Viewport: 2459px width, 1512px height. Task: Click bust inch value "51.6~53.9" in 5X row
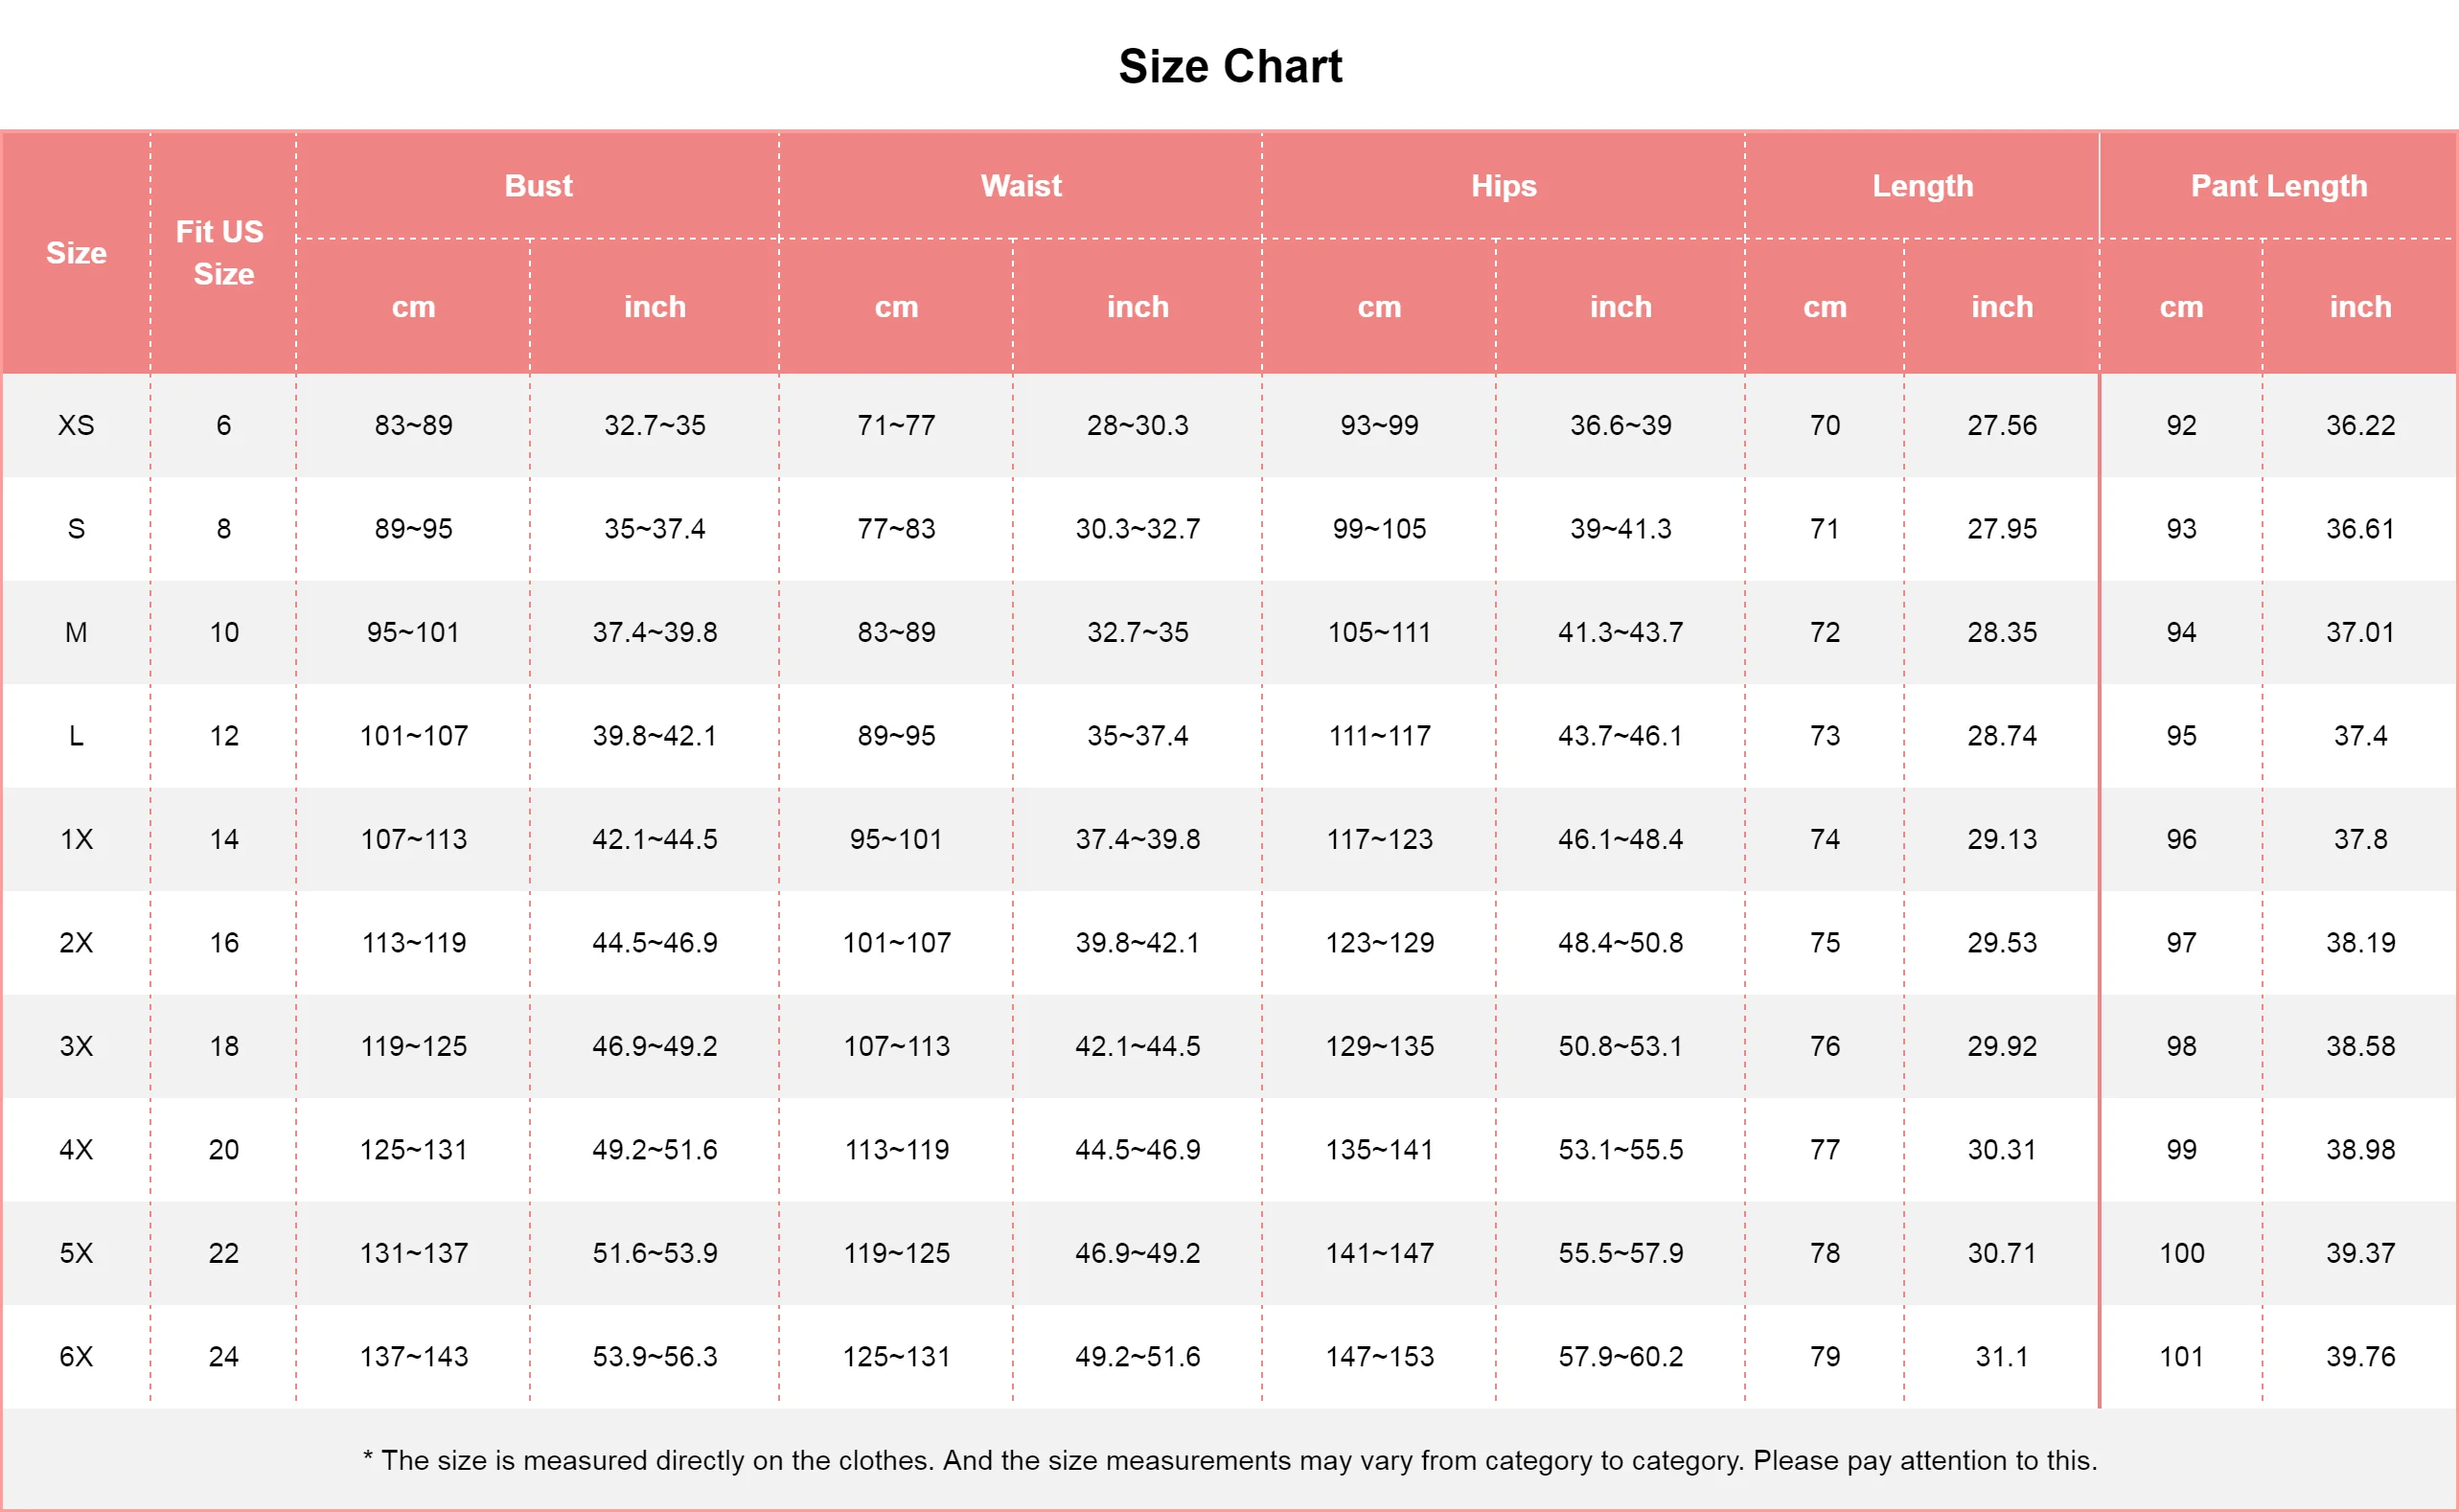655,1254
